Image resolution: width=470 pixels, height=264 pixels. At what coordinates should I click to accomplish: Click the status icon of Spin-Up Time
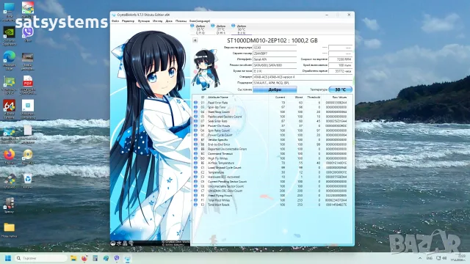pos(196,107)
